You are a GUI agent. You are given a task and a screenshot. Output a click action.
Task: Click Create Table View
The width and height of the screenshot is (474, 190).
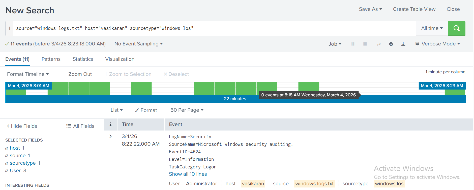pyautogui.click(x=414, y=9)
